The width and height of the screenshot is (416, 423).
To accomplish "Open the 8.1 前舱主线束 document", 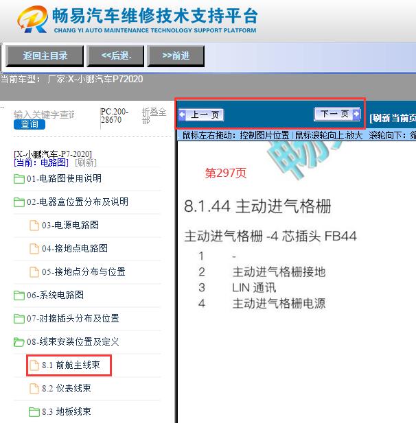I will pyautogui.click(x=71, y=365).
